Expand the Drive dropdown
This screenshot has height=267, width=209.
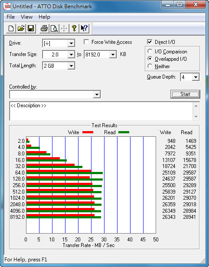tap(71, 43)
